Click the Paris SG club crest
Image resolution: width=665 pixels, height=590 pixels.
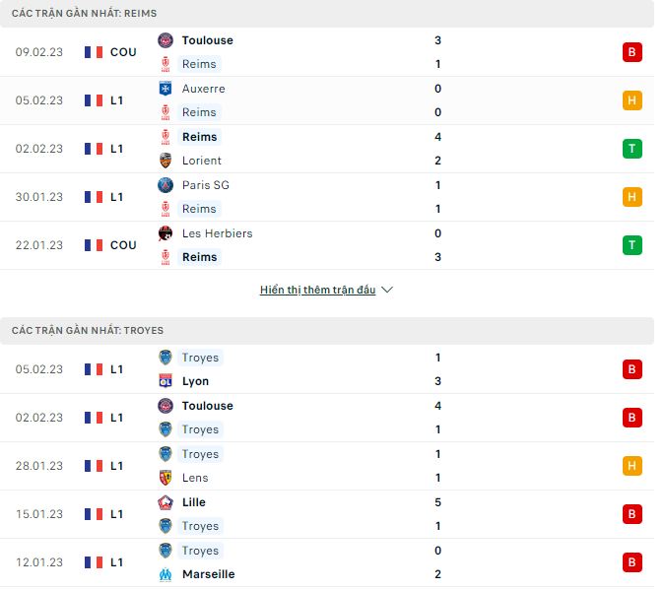click(166, 185)
